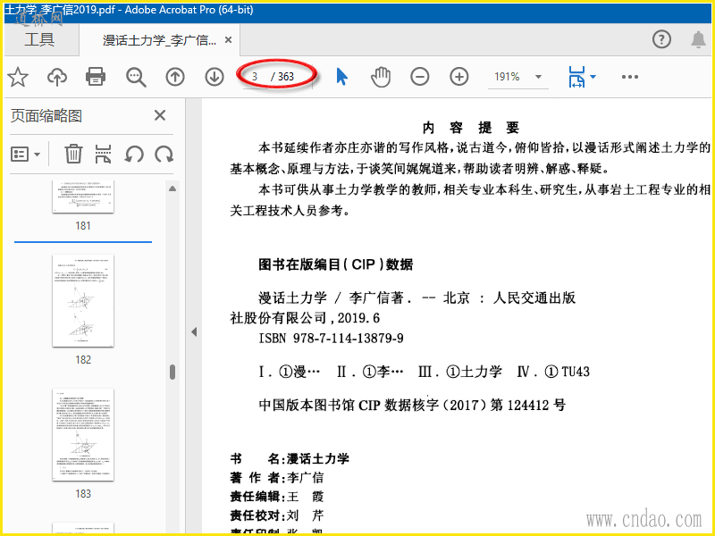Select page 182 thumbnail
The width and height of the screenshot is (715, 536).
[x=83, y=301]
